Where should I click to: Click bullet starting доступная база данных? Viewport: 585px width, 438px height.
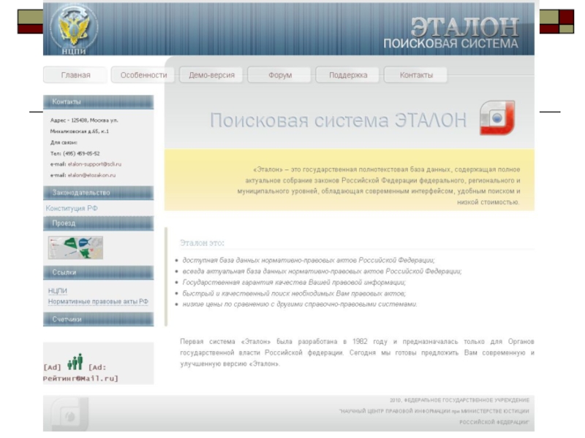coord(308,261)
